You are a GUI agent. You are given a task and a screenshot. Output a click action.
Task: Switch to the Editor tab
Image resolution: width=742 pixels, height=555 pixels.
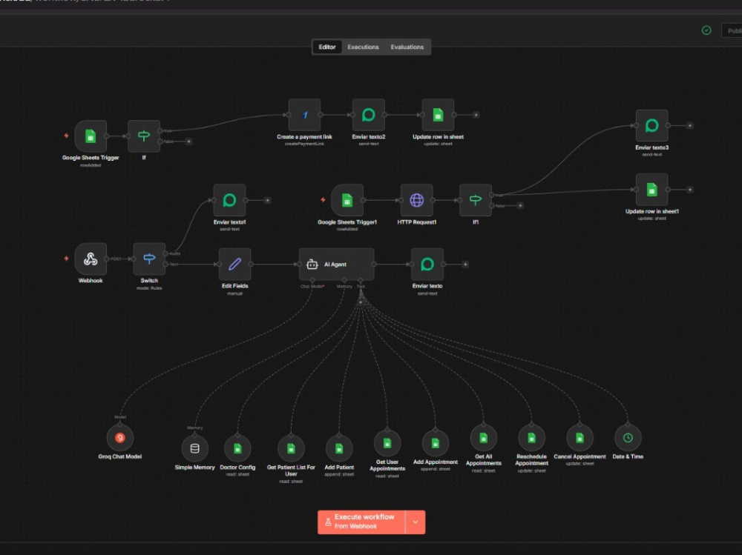coord(327,47)
